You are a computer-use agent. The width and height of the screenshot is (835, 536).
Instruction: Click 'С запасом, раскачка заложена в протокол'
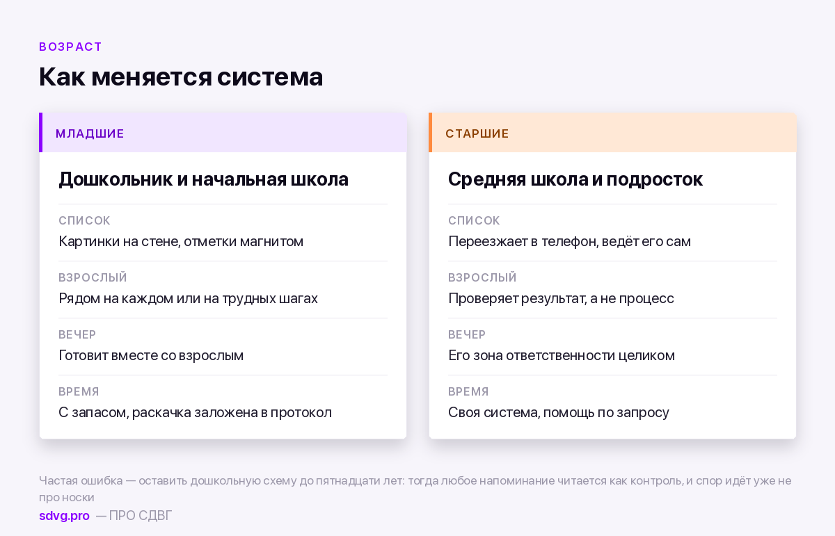click(x=195, y=413)
